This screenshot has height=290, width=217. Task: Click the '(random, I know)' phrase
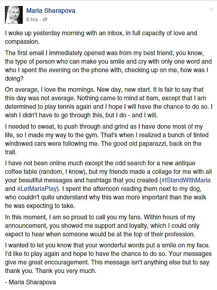coord(63,172)
